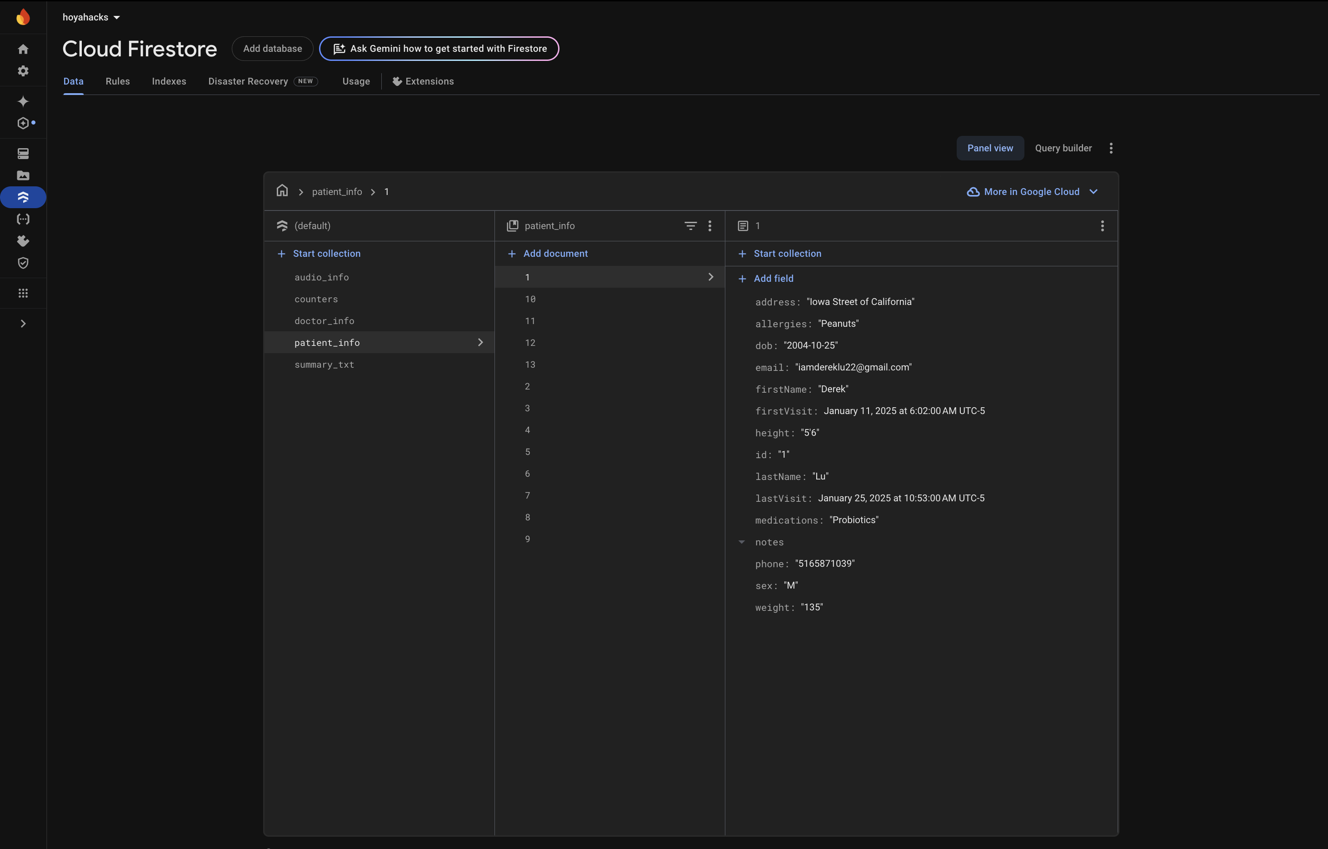This screenshot has height=849, width=1328.
Task: Click the Firebase flame logo
Action: click(x=23, y=17)
